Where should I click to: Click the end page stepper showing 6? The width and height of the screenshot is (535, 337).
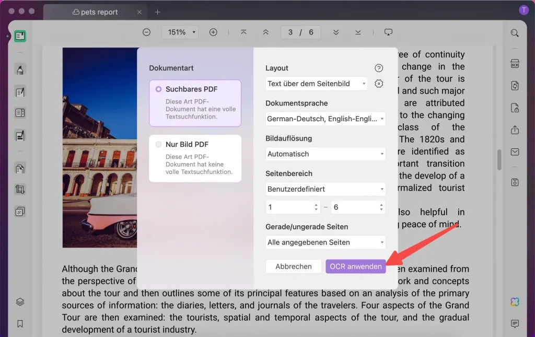pos(358,207)
